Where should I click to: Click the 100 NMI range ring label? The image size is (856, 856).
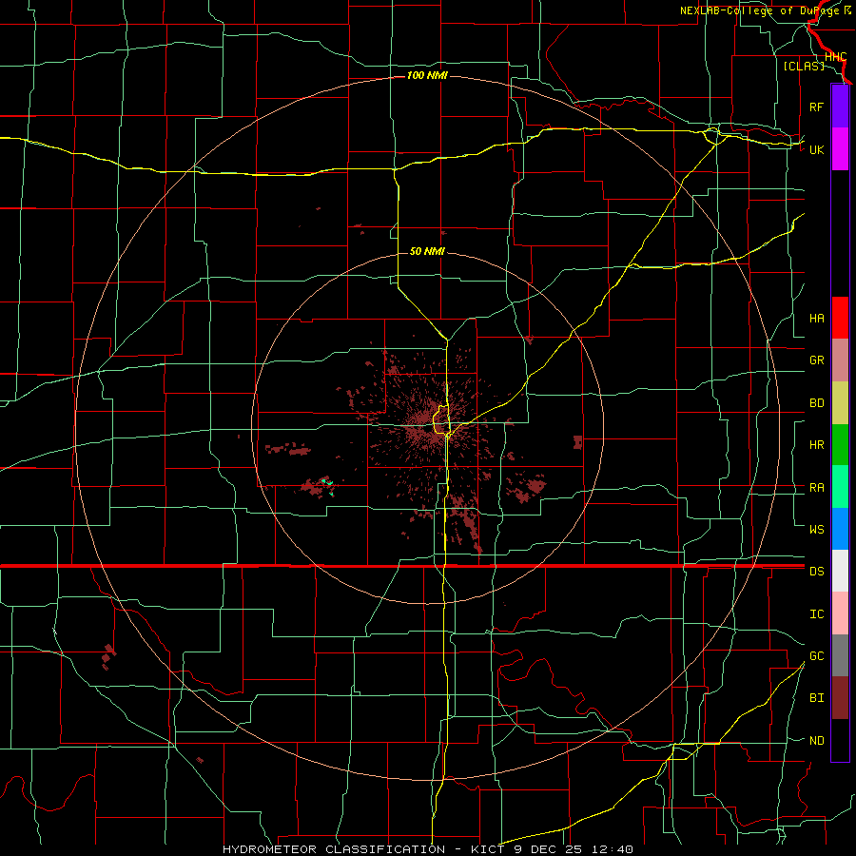click(427, 75)
